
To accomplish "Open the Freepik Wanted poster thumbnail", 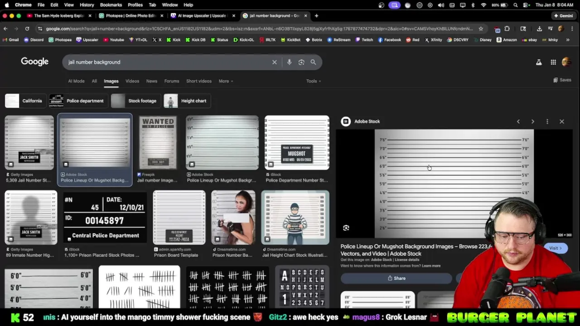I will tap(158, 143).
